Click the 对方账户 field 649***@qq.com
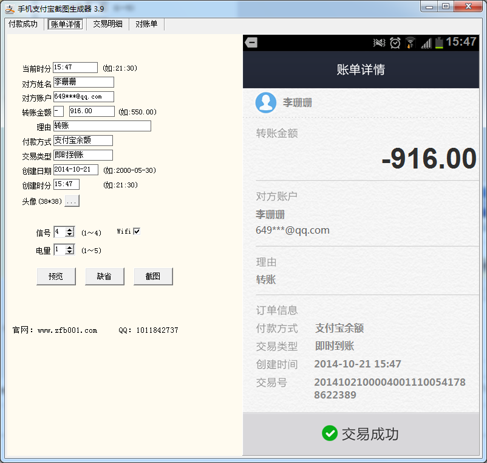Image resolution: width=487 pixels, height=463 pixels. click(84, 97)
